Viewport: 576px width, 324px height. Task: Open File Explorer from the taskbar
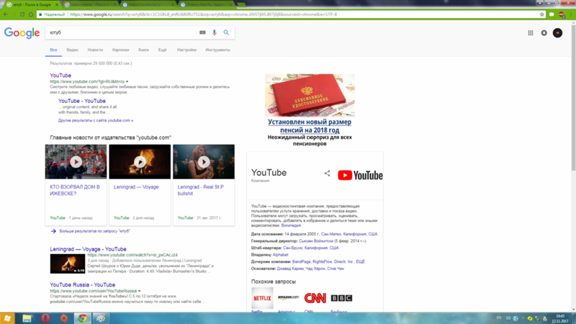click(x=27, y=318)
